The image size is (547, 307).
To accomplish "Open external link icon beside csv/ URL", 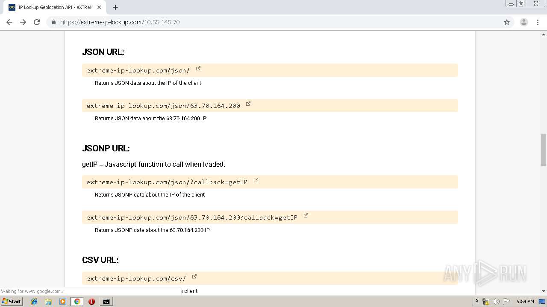I will click(x=194, y=276).
